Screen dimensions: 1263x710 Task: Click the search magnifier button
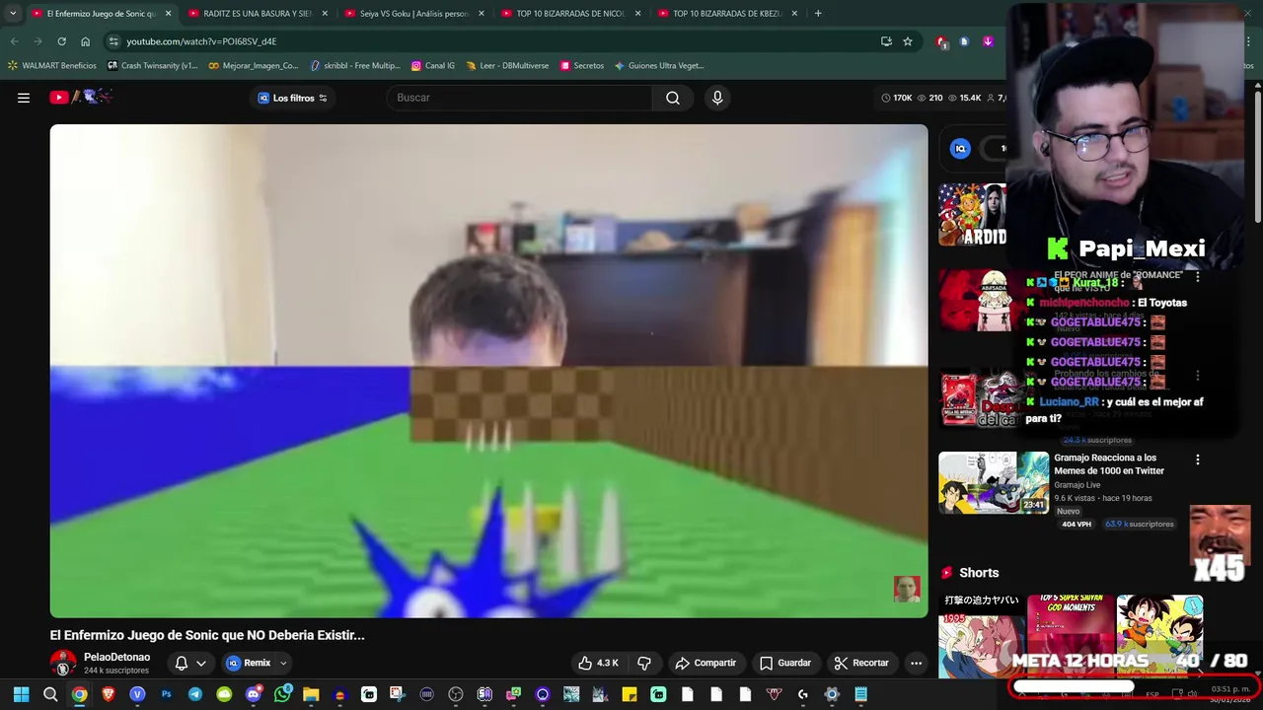[x=672, y=98]
